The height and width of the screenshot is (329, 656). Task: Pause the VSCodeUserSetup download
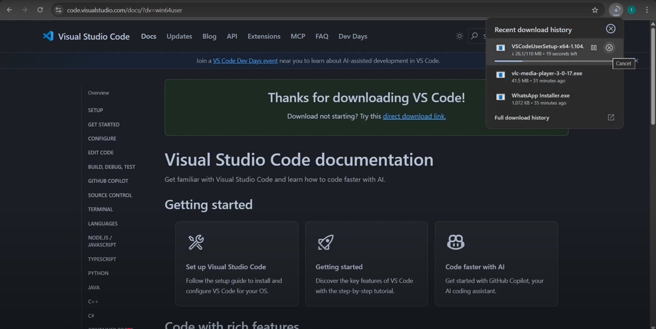point(594,48)
